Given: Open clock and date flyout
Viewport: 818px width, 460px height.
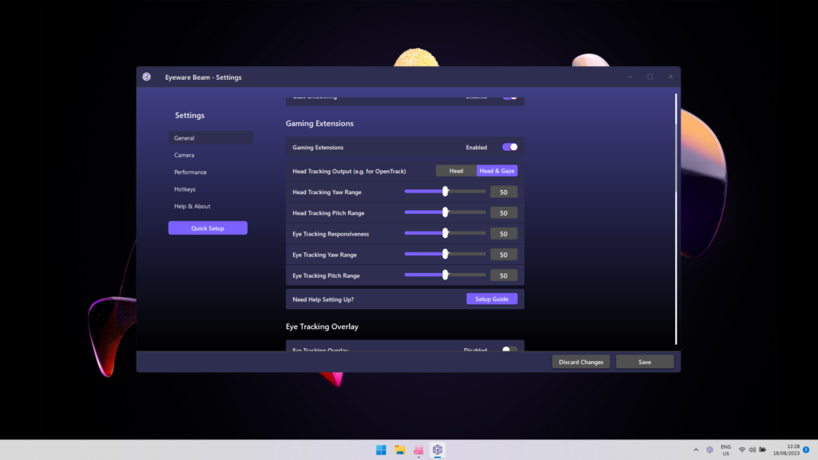Looking at the screenshot, I should point(786,450).
